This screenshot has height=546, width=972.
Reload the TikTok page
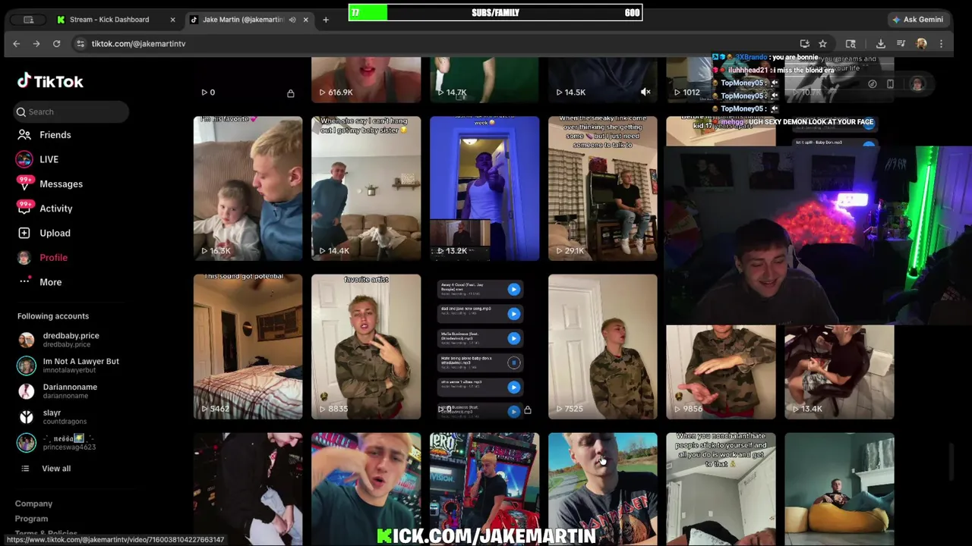click(56, 44)
